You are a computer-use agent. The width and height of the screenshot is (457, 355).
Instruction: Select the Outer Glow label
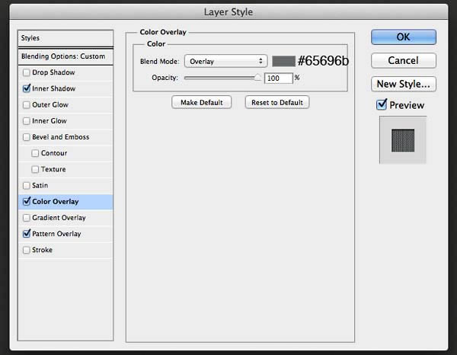point(50,104)
